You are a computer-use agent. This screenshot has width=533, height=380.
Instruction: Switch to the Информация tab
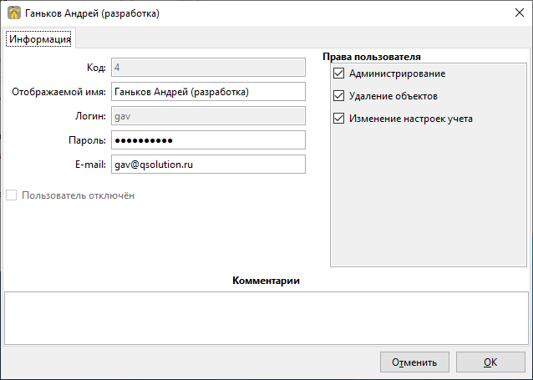click(x=39, y=39)
